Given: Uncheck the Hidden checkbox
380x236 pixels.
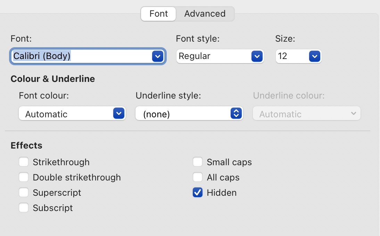Looking at the screenshot, I should pyautogui.click(x=198, y=192).
